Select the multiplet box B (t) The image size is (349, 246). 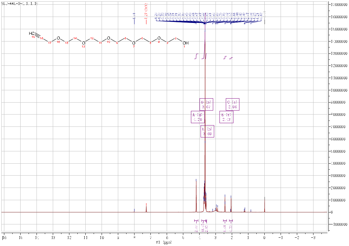click(x=226, y=117)
